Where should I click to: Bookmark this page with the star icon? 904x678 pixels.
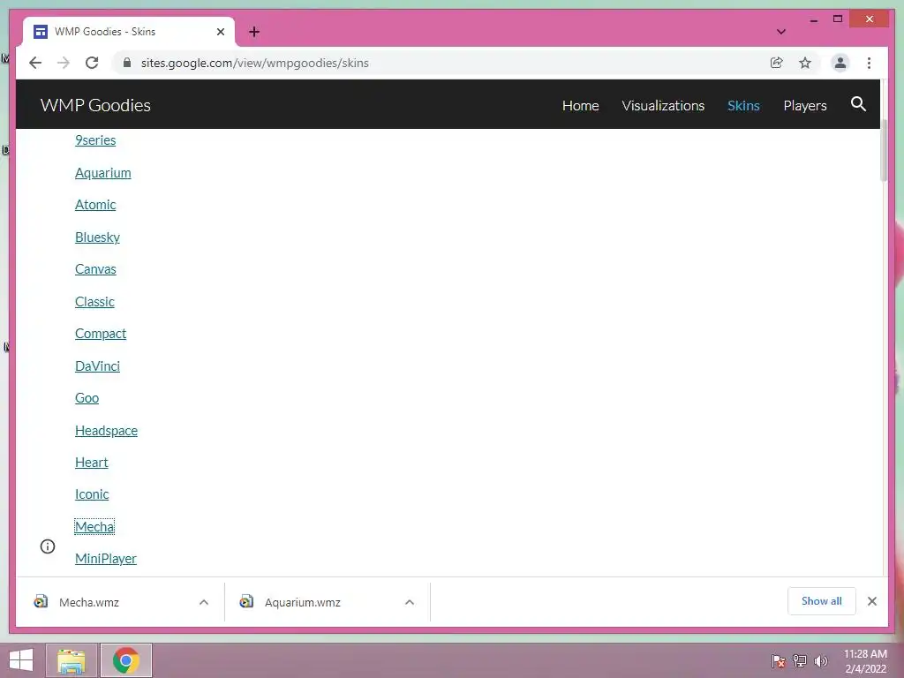[x=805, y=63]
